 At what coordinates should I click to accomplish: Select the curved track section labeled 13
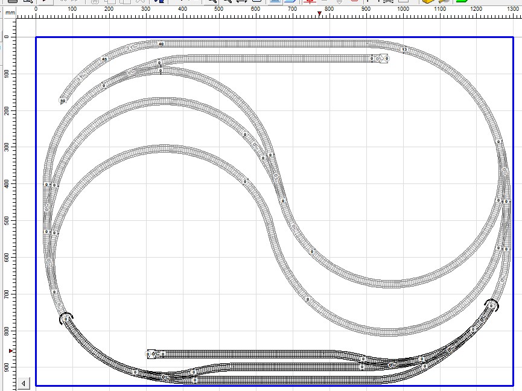(404, 49)
